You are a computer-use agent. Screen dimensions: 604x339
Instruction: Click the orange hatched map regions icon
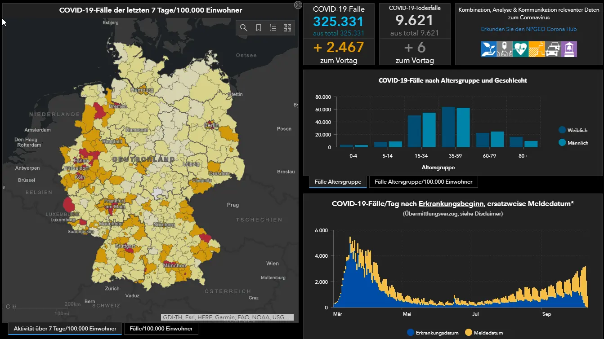537,49
